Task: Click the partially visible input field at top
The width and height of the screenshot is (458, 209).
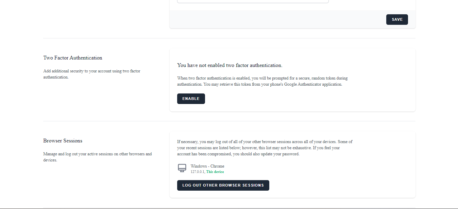Action: coord(253,1)
